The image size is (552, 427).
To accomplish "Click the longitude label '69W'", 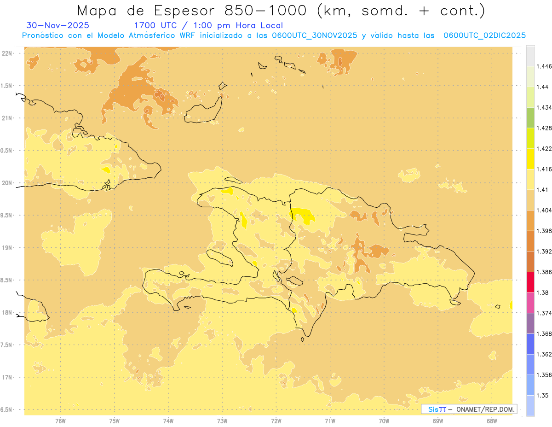I will pyautogui.click(x=438, y=421).
